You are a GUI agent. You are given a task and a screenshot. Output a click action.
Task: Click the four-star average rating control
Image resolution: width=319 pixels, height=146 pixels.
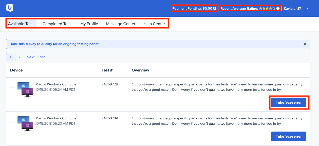pos(267,8)
